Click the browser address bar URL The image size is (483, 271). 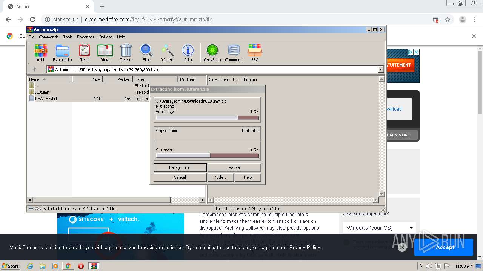click(x=148, y=20)
